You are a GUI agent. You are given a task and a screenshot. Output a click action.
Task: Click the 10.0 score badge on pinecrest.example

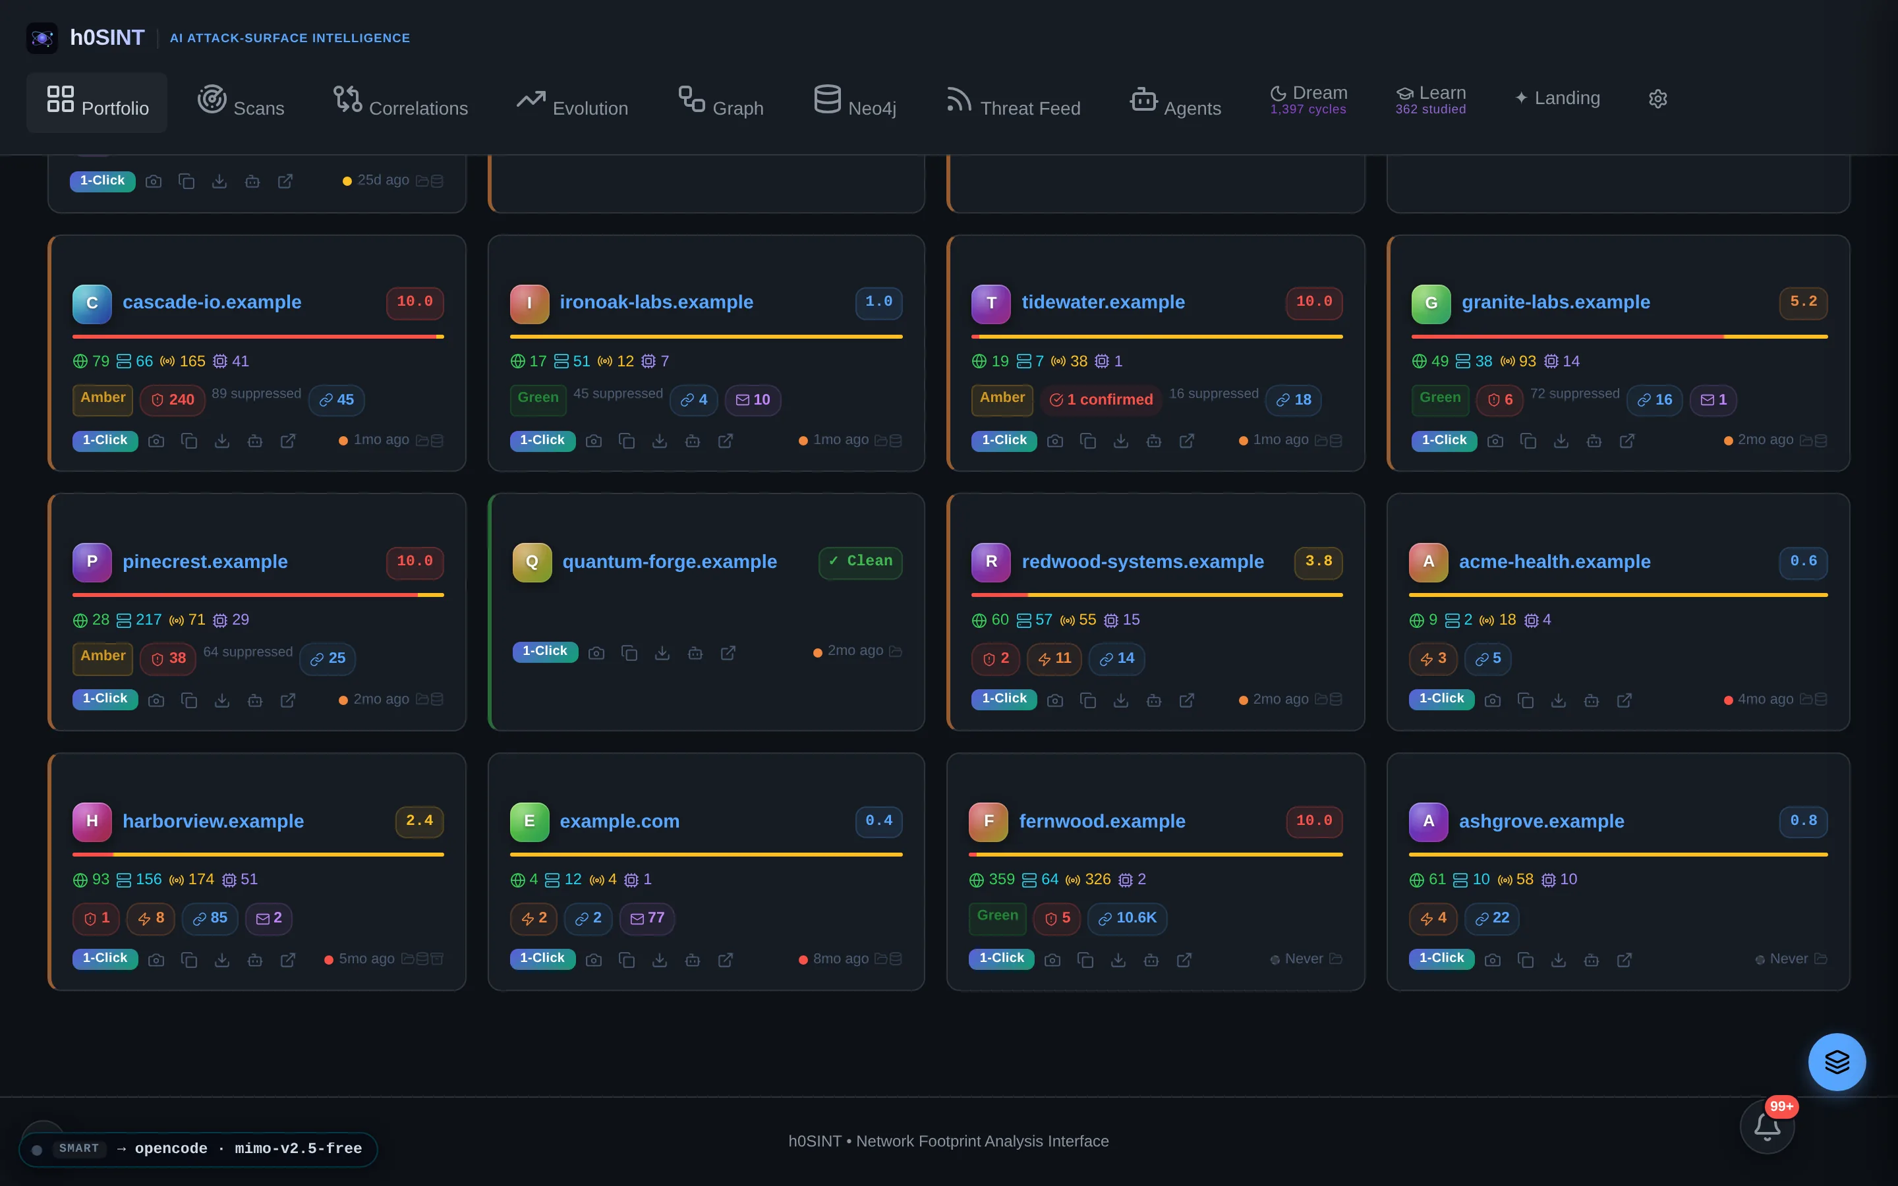[x=415, y=563]
